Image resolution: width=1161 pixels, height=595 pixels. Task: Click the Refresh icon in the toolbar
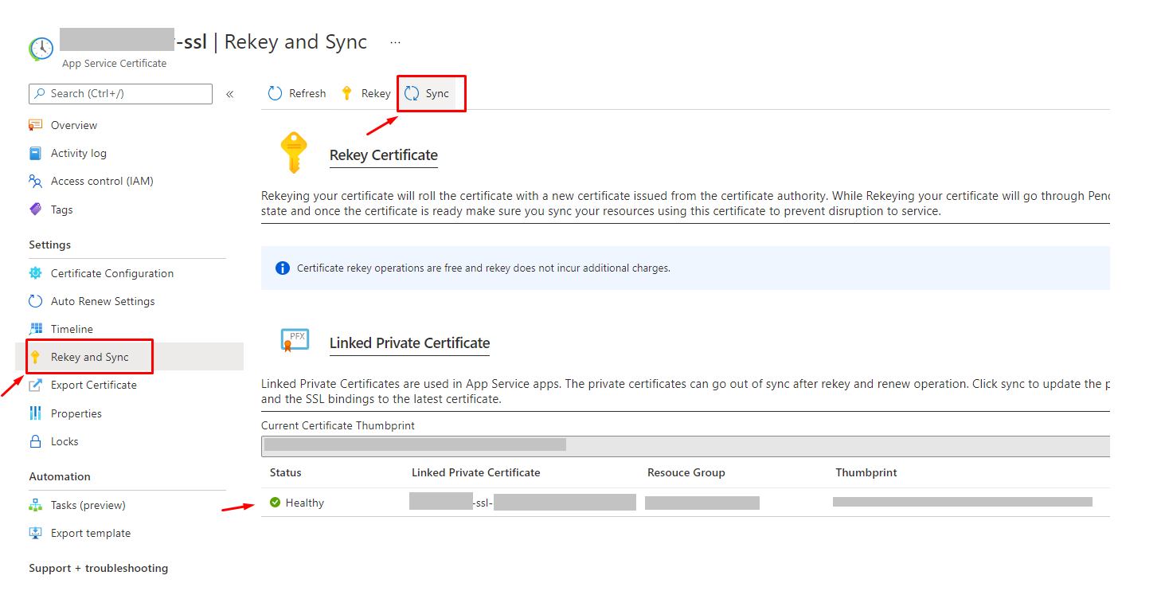click(x=273, y=92)
